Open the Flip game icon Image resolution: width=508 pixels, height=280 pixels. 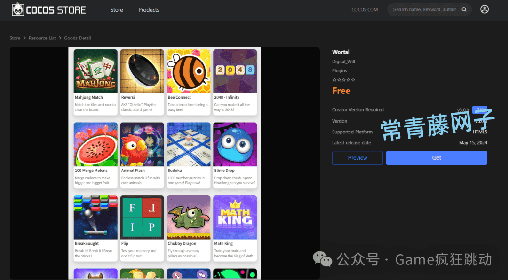[142, 218]
